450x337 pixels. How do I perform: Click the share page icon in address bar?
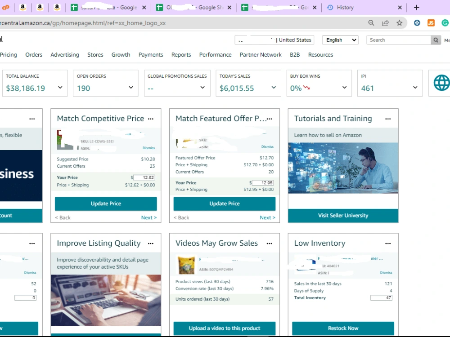pyautogui.click(x=386, y=23)
